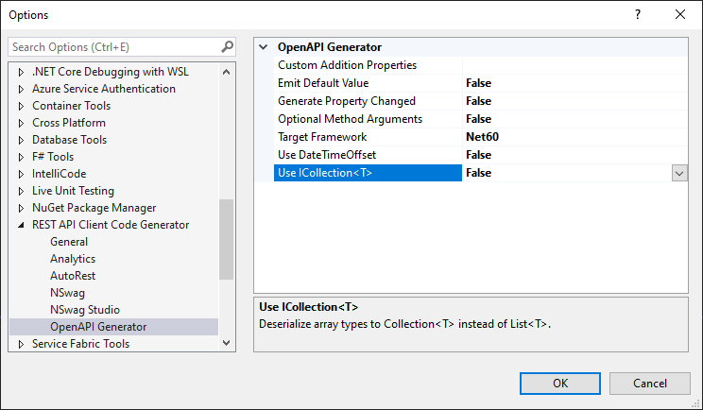Click the tree vertical scrollbar thumb
Viewport: 703px width, 410px height.
pyautogui.click(x=227, y=239)
